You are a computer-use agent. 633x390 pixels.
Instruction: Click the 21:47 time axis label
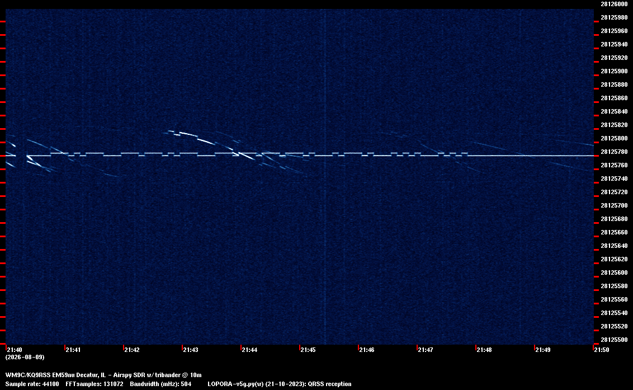[x=426, y=350]
